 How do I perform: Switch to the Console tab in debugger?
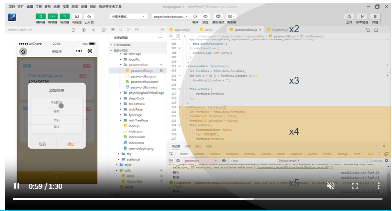click(x=199, y=154)
